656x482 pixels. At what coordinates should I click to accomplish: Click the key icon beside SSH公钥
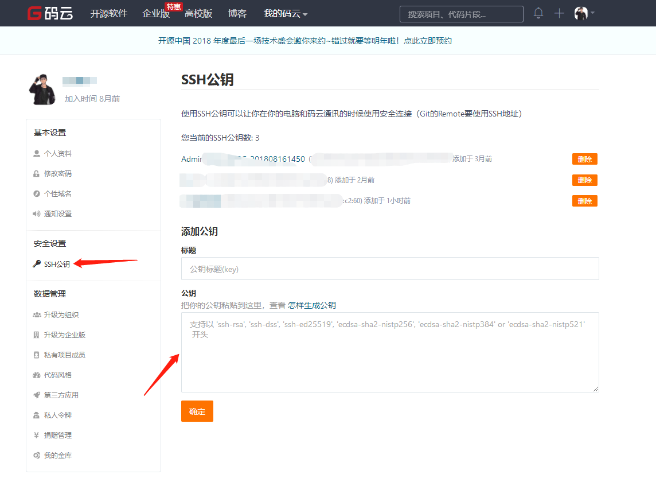[37, 264]
